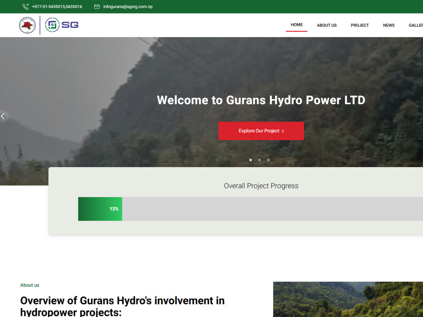The image size is (423, 317).
Task: Select the third carousel slide dot
Action: tap(269, 160)
